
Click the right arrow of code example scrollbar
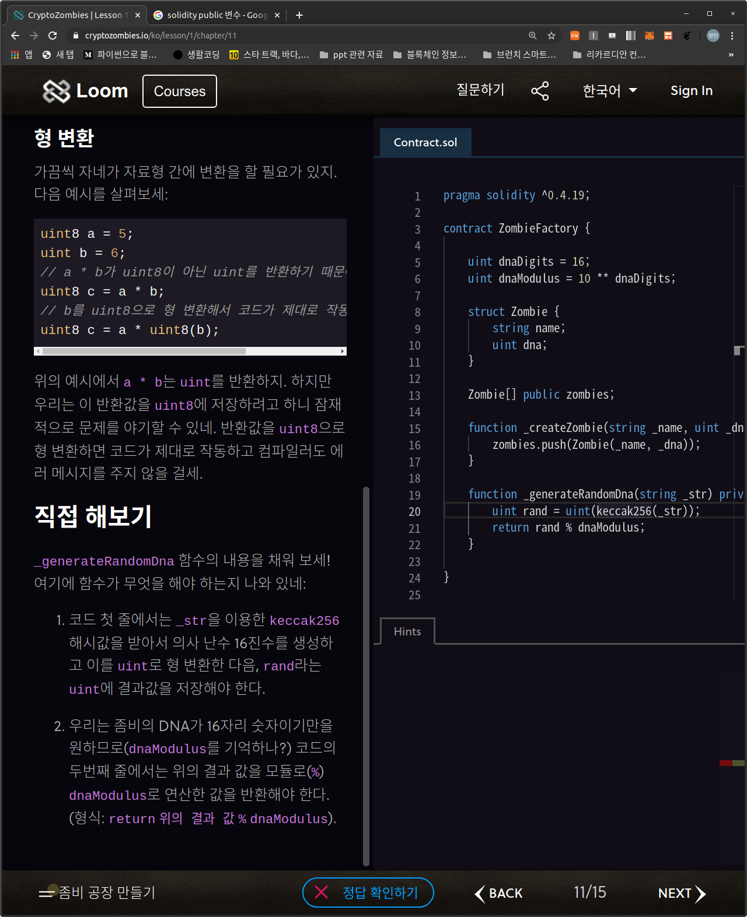click(343, 351)
